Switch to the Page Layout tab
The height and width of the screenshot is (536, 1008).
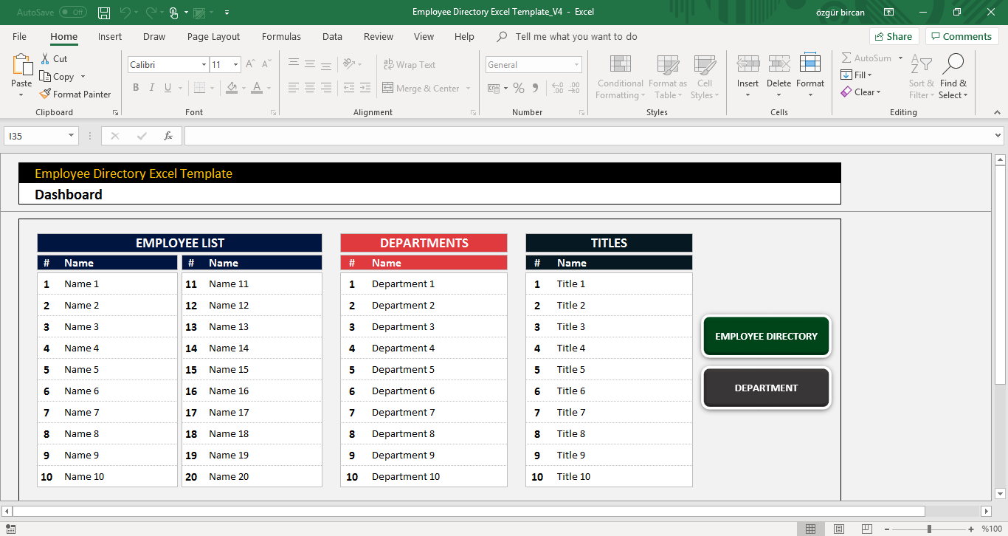point(213,36)
